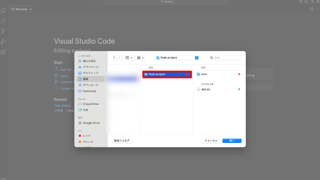The height and width of the screenshot is (180, 320).
Task: Select Download folder in sidebar
Action: pyautogui.click(x=91, y=91)
